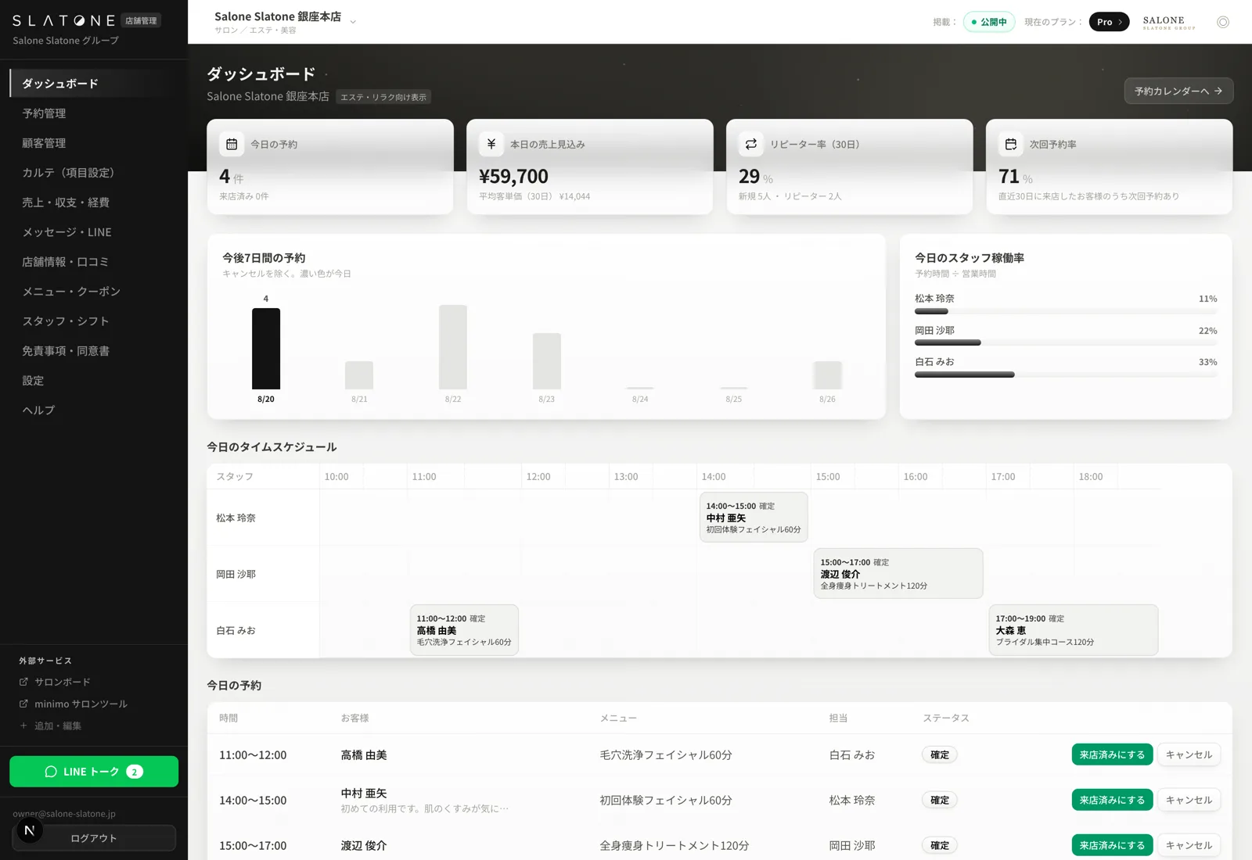Select the 8/22 bar in the chart

point(453,347)
